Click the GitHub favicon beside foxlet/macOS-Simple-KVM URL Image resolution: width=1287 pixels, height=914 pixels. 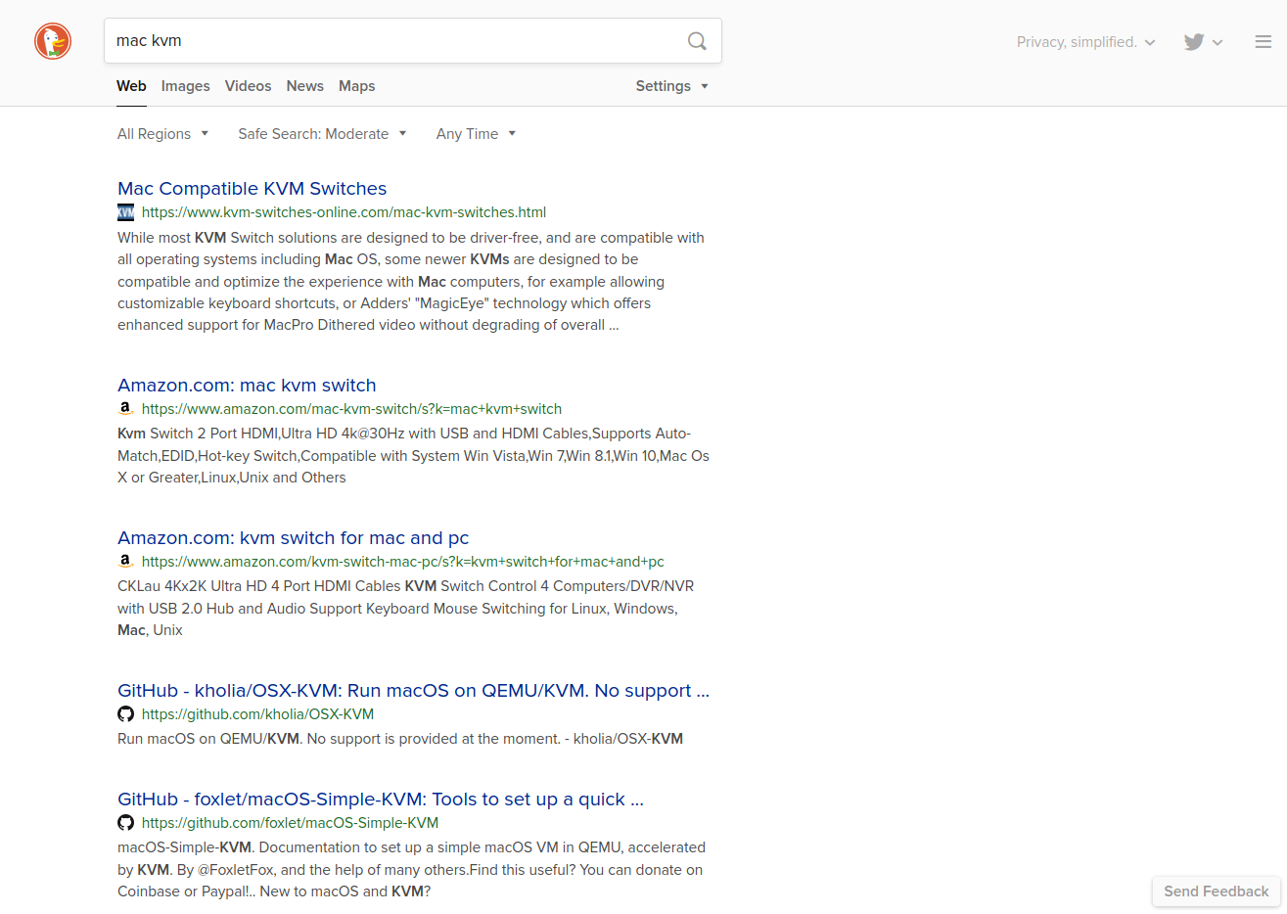coord(125,823)
